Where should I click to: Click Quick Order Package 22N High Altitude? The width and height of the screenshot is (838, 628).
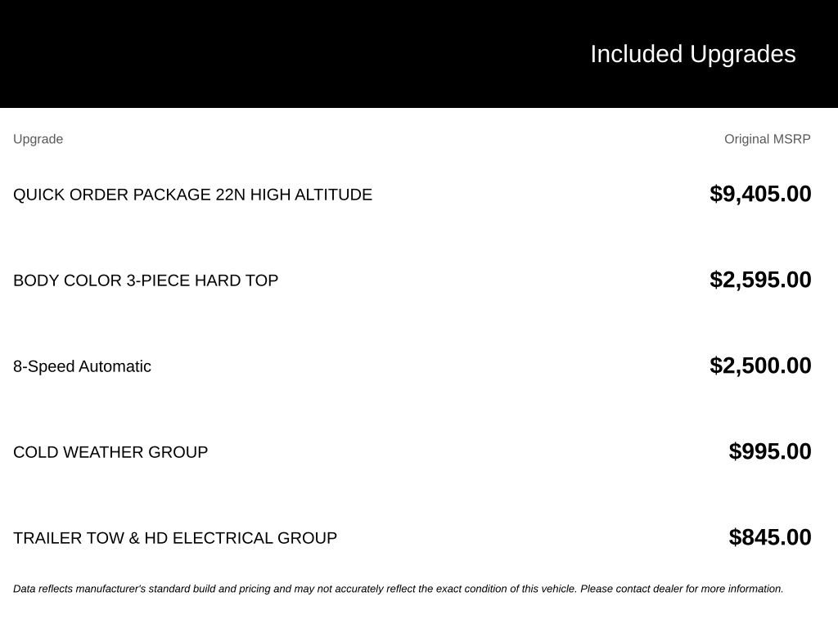(x=192, y=195)
